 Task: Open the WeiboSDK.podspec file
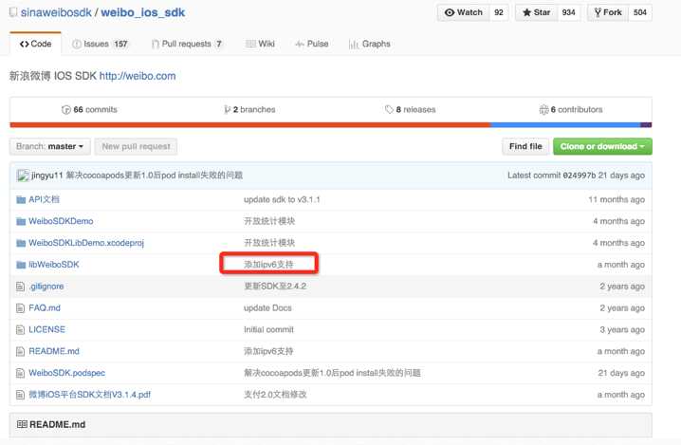coord(67,373)
